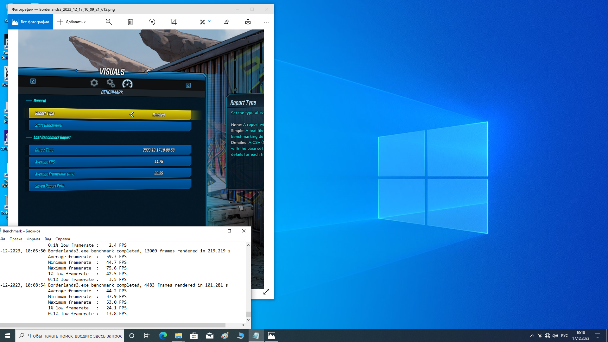Viewport: 608px width, 342px height.
Task: Expand hidden system tray icons chevron
Action: pyautogui.click(x=532, y=336)
